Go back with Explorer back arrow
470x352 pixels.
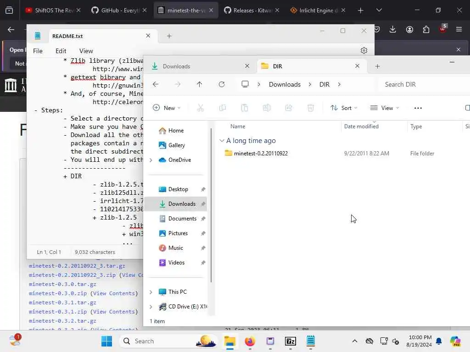(155, 84)
